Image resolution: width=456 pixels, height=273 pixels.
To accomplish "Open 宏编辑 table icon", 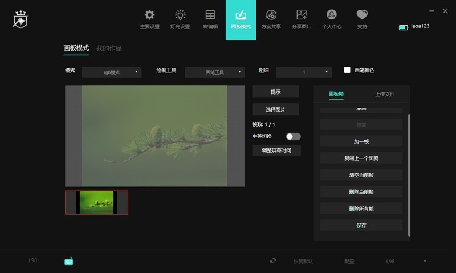I will coord(210,15).
